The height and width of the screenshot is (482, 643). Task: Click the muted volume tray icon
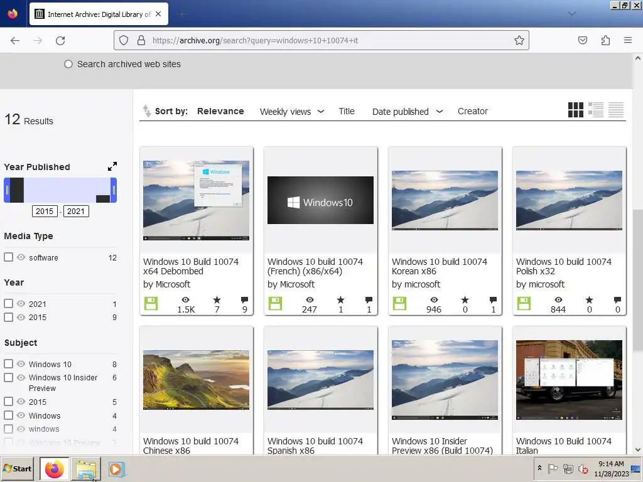(x=583, y=468)
